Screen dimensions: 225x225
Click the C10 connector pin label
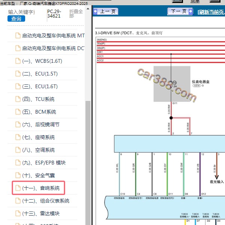coord(123,194)
